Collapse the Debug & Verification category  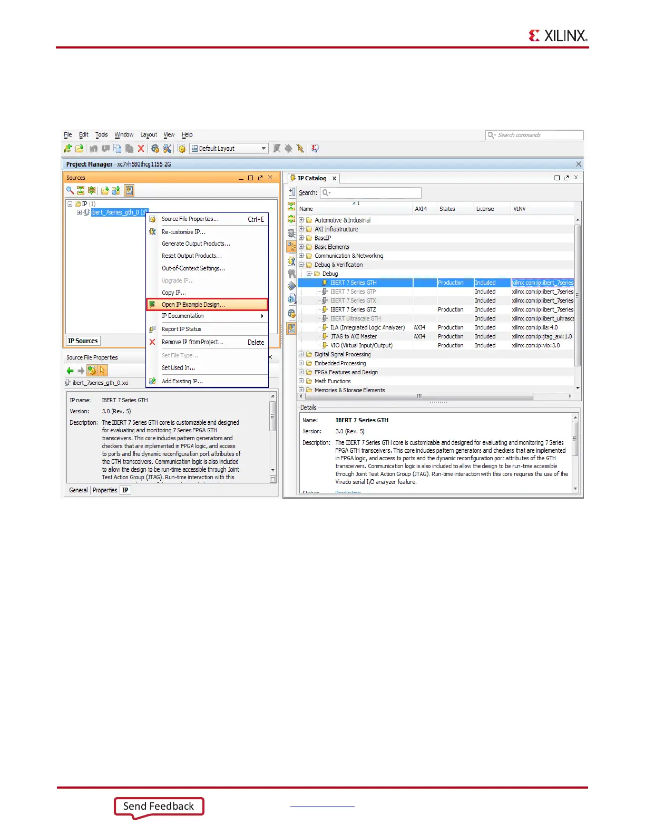pos(301,265)
